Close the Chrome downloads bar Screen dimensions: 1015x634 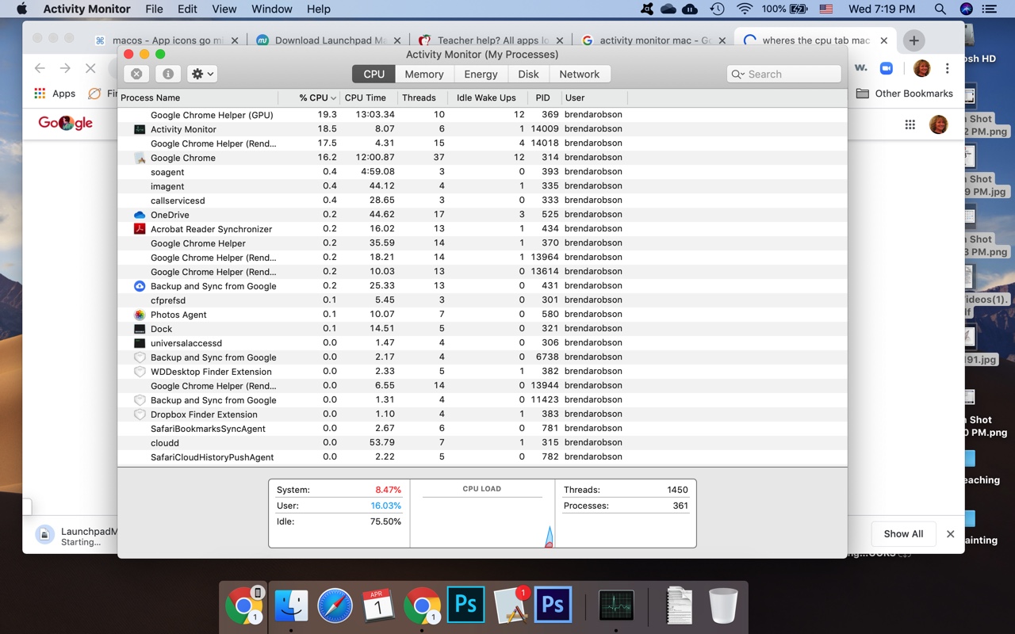[950, 534]
